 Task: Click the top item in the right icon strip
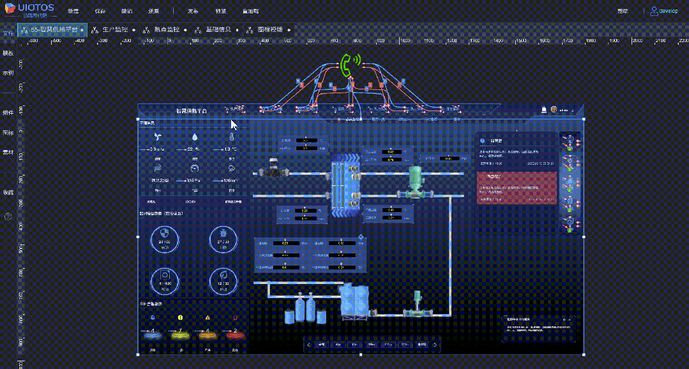tap(570, 142)
